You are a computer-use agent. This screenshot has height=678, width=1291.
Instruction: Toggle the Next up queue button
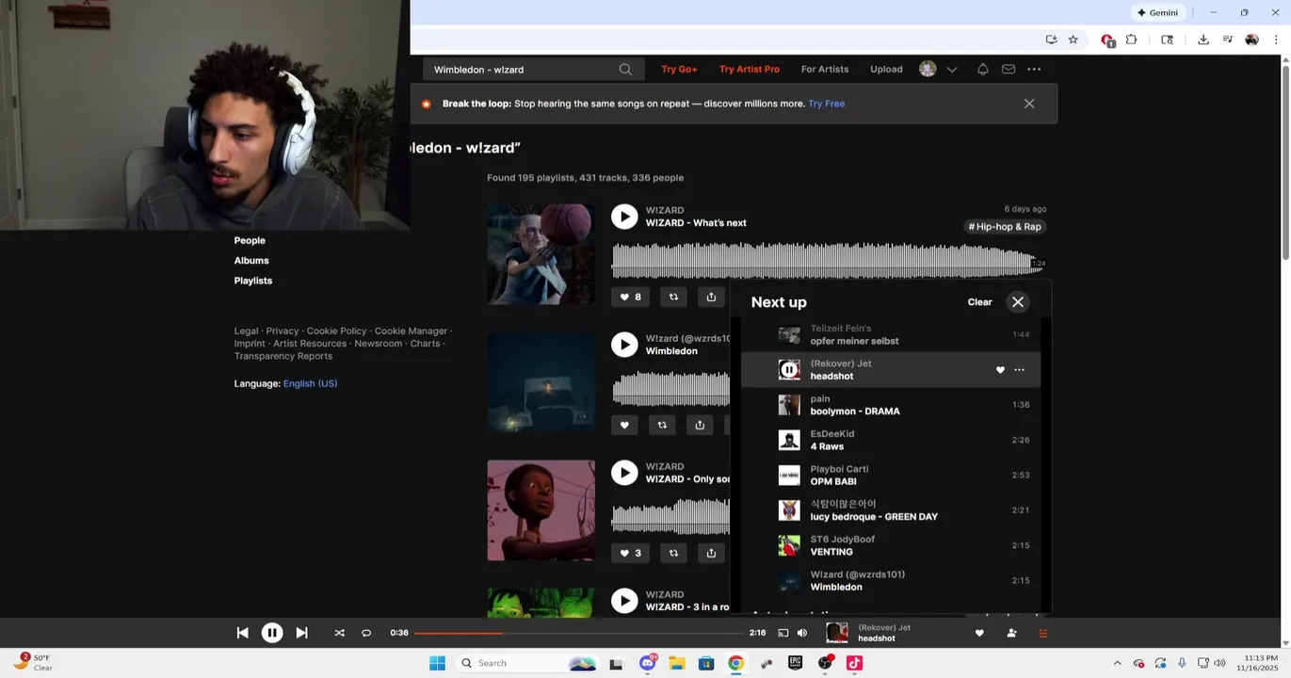(1042, 633)
